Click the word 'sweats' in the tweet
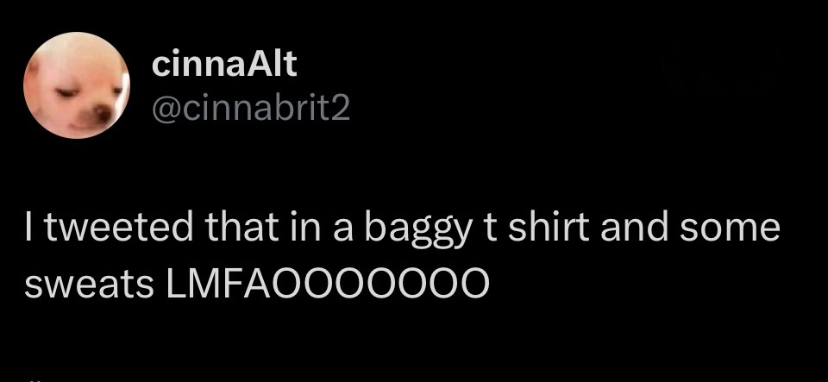Screen dimensions: 828x382 click(89, 285)
